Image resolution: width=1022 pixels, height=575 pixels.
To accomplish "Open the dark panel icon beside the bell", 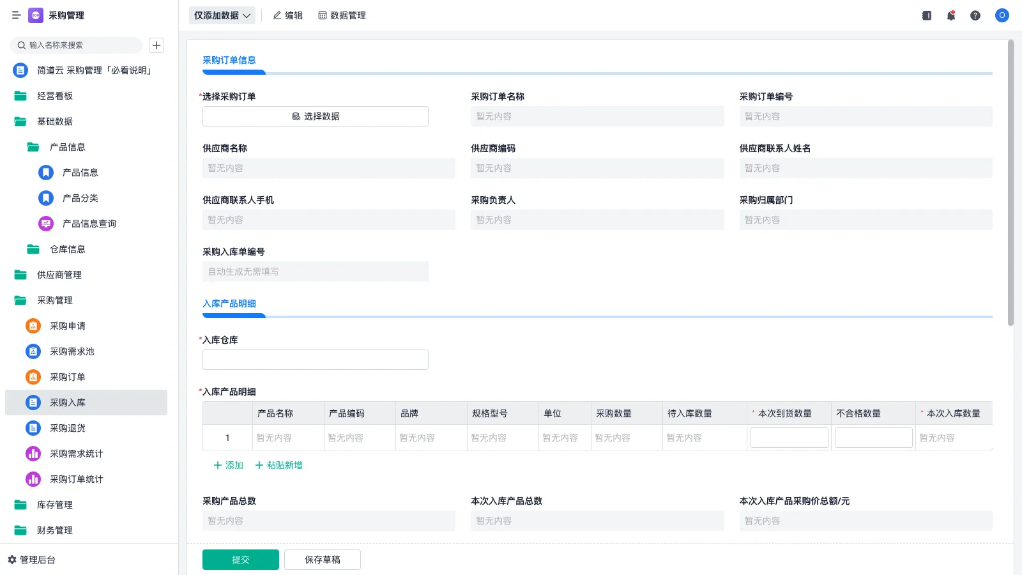I will tap(927, 15).
